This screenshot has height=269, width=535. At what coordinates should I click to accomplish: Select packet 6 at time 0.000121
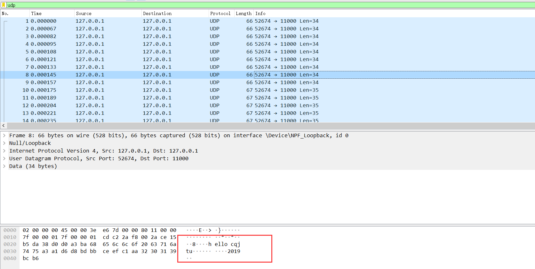click(x=267, y=59)
